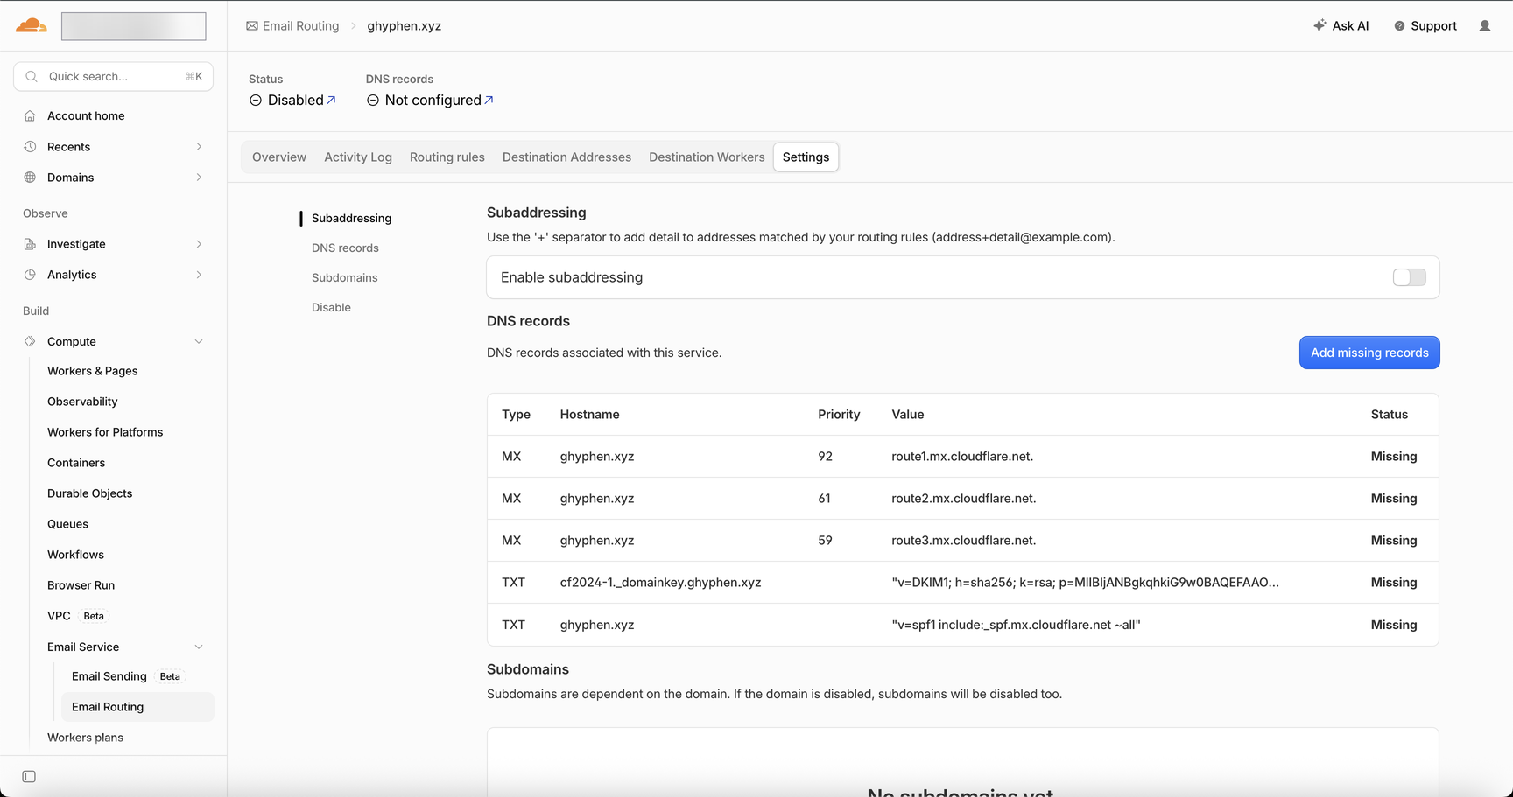Jump to Subdomains settings section
1513x797 pixels.
(x=345, y=278)
